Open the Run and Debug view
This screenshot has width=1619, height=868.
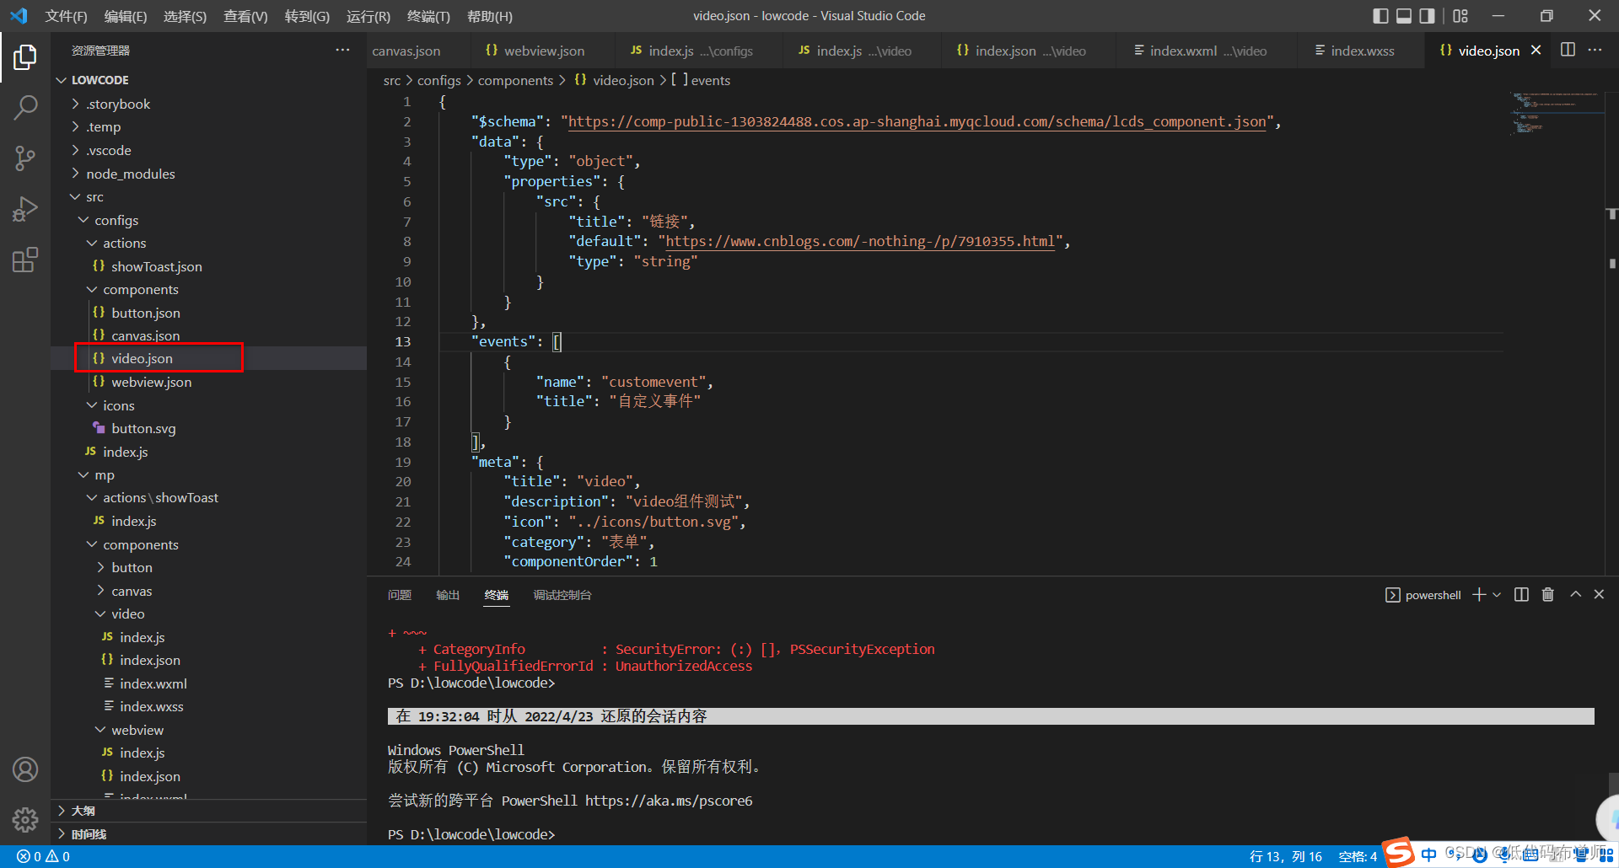tap(25, 208)
